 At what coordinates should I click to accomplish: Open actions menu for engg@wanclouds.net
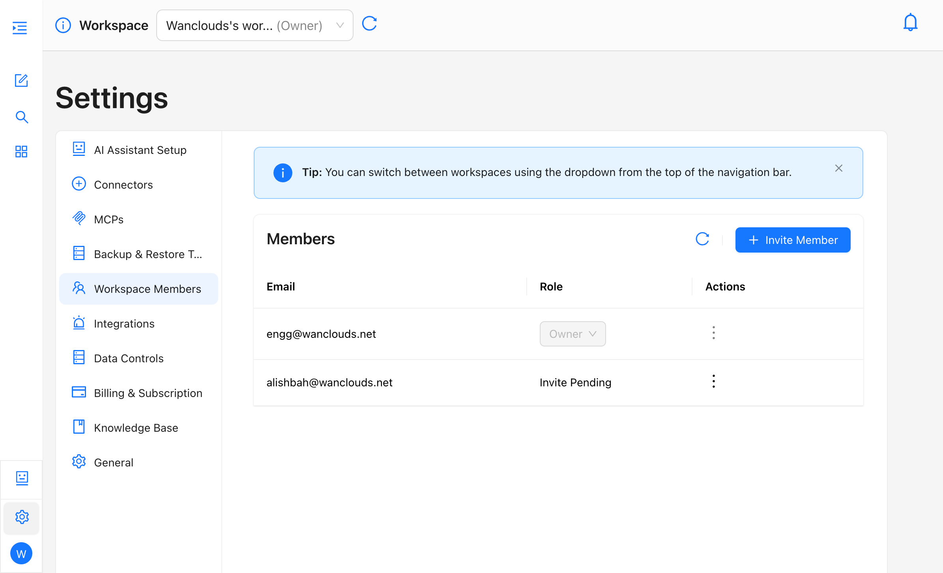pos(713,333)
